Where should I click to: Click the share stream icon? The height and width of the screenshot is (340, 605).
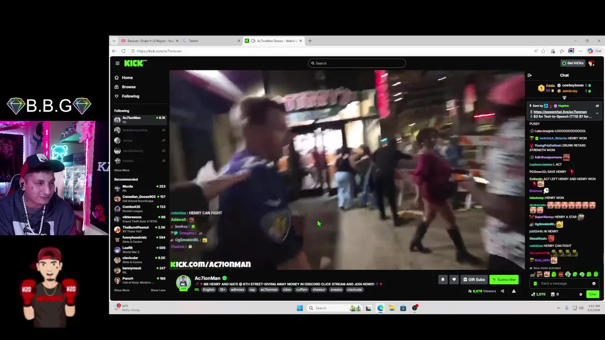click(502, 291)
